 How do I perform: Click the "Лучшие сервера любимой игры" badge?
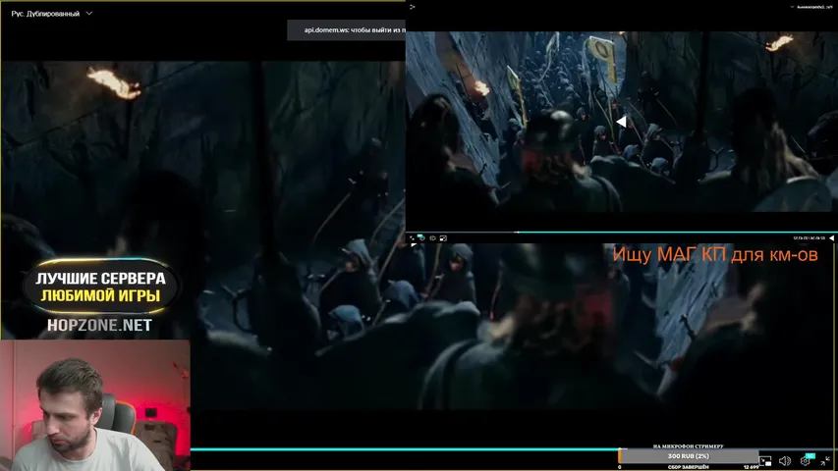click(100, 287)
